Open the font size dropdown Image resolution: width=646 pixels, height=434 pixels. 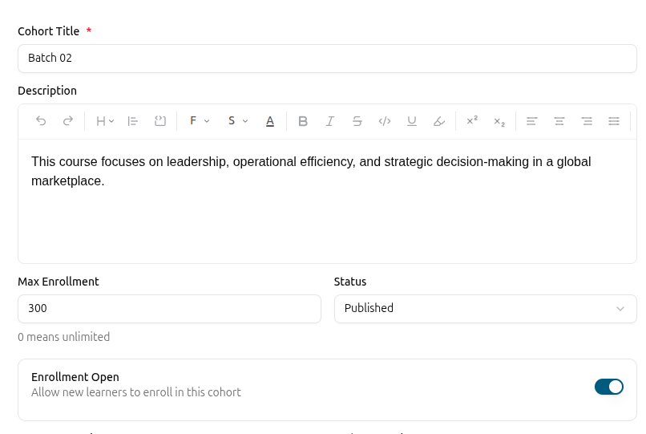click(238, 121)
